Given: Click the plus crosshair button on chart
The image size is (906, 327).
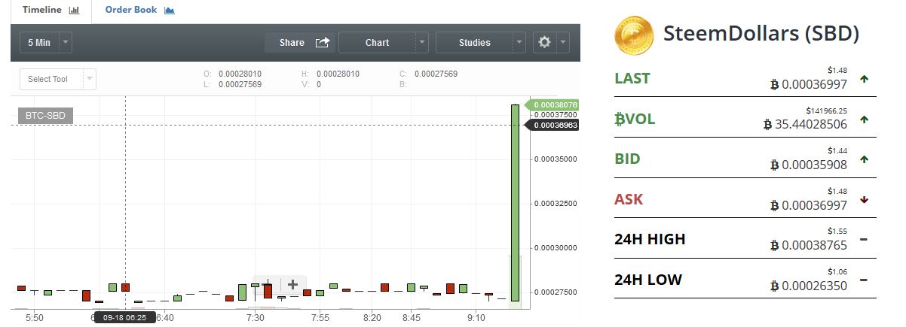Looking at the screenshot, I should [293, 285].
